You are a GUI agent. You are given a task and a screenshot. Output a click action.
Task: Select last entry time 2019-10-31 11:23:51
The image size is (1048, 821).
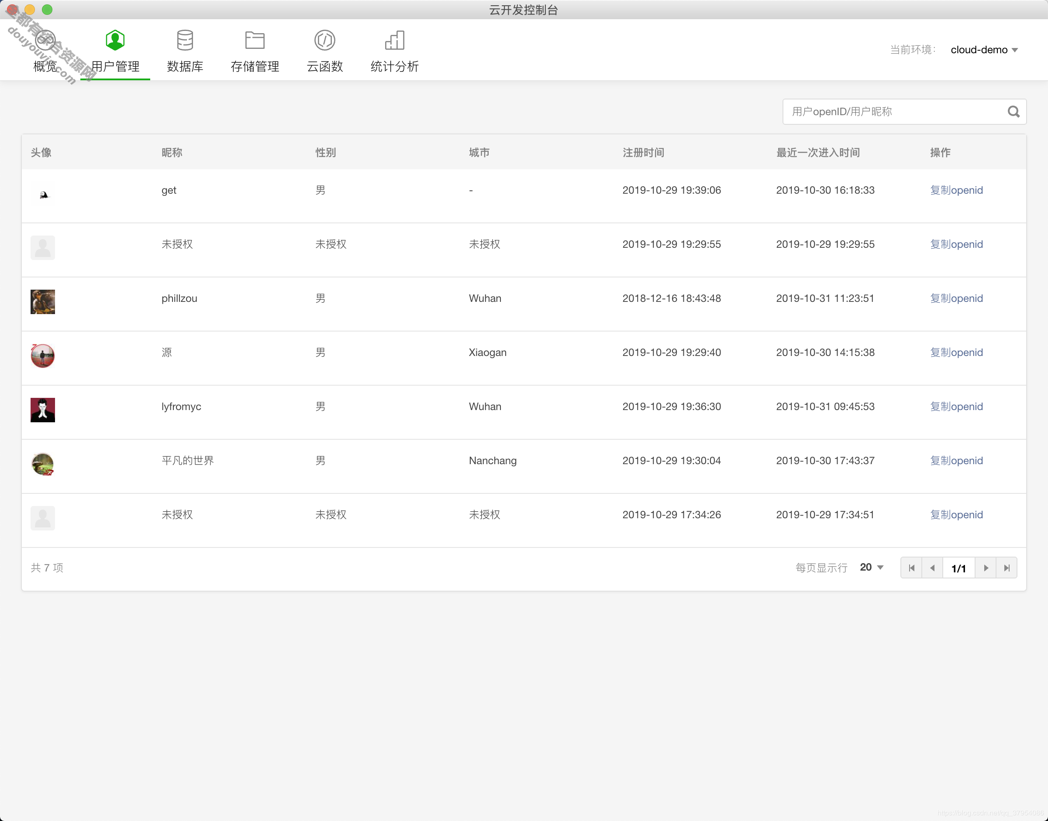click(825, 298)
